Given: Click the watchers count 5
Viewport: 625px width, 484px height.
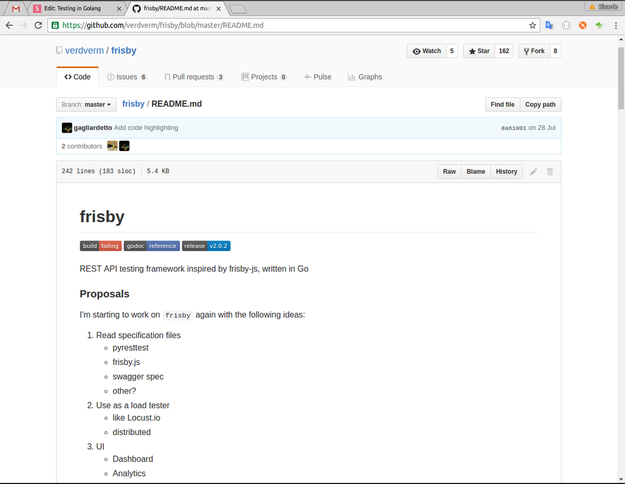Looking at the screenshot, I should click(452, 51).
